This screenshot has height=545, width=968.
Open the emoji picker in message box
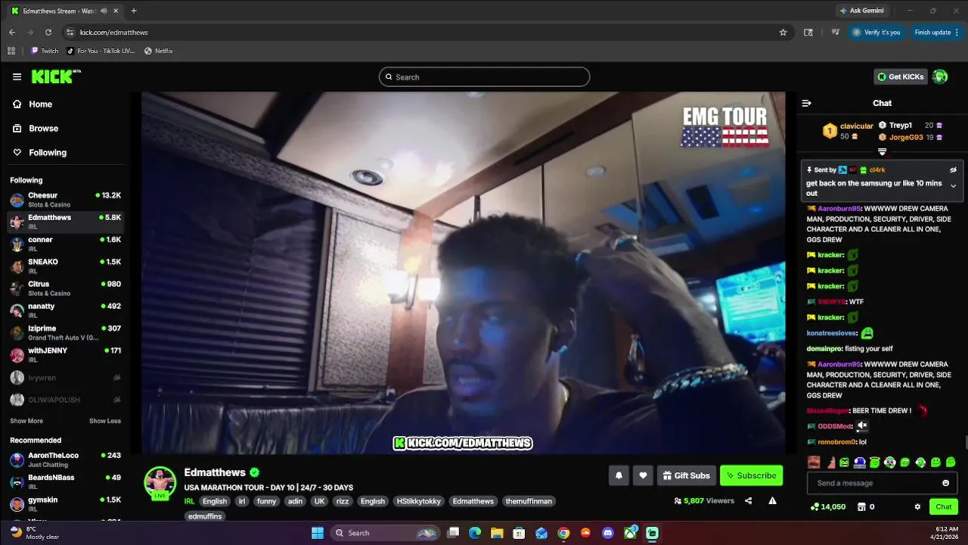click(x=945, y=483)
